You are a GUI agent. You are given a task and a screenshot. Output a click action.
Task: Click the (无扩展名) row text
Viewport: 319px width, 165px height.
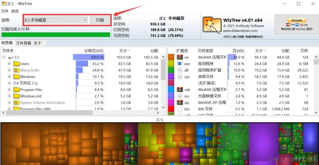207,83
